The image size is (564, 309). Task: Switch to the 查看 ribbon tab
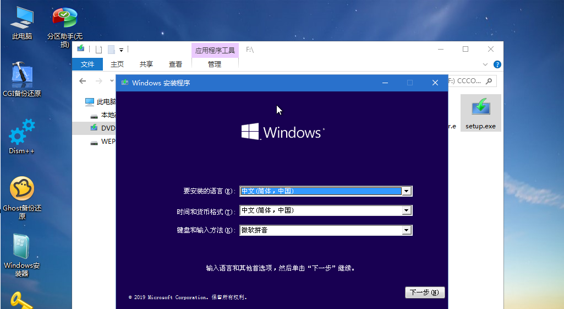[176, 64]
